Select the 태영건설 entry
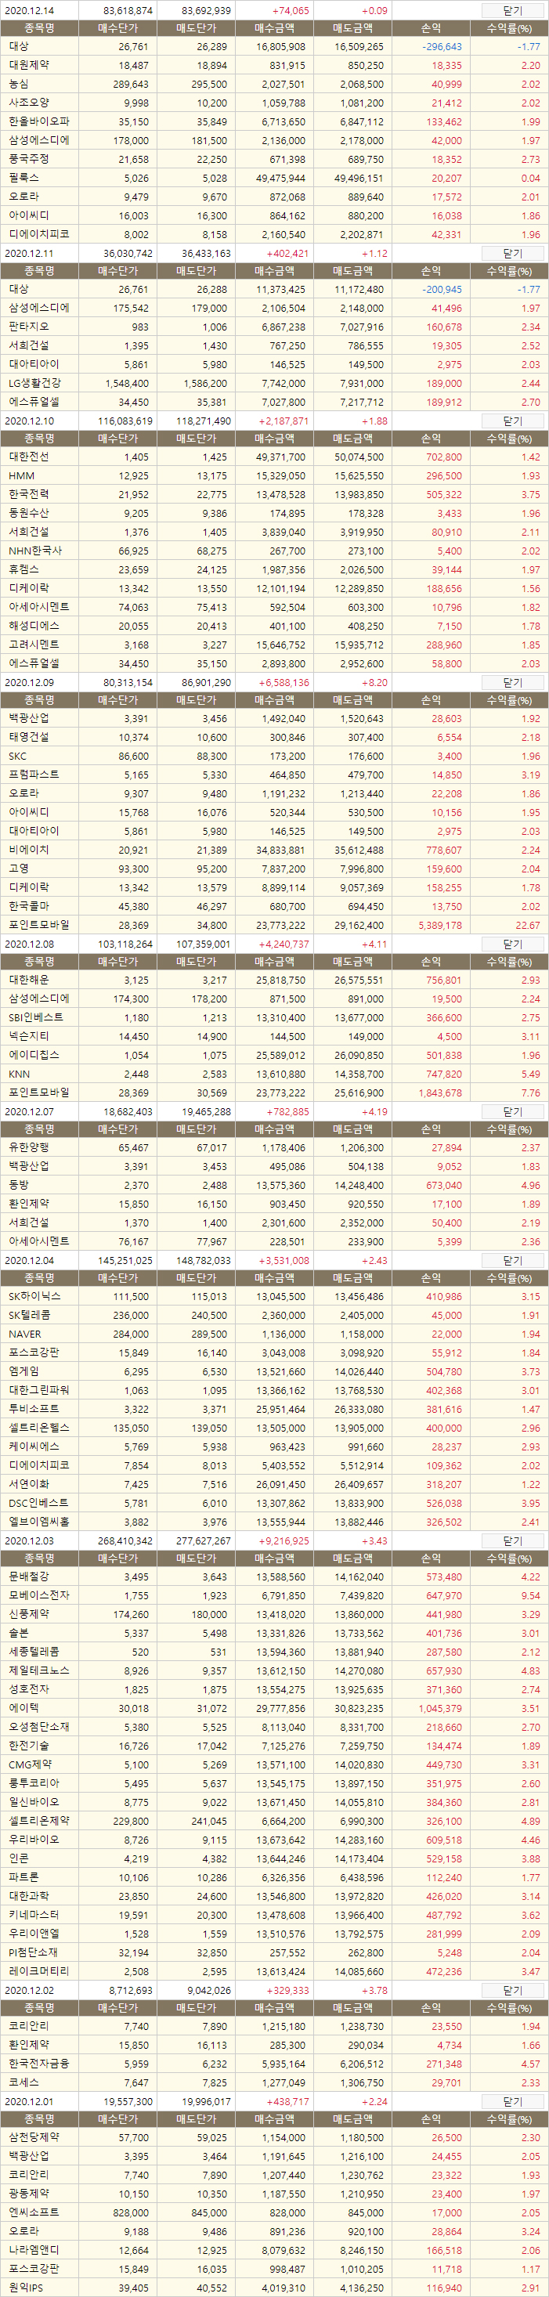Screen dimensions: 549x2297 (30, 738)
